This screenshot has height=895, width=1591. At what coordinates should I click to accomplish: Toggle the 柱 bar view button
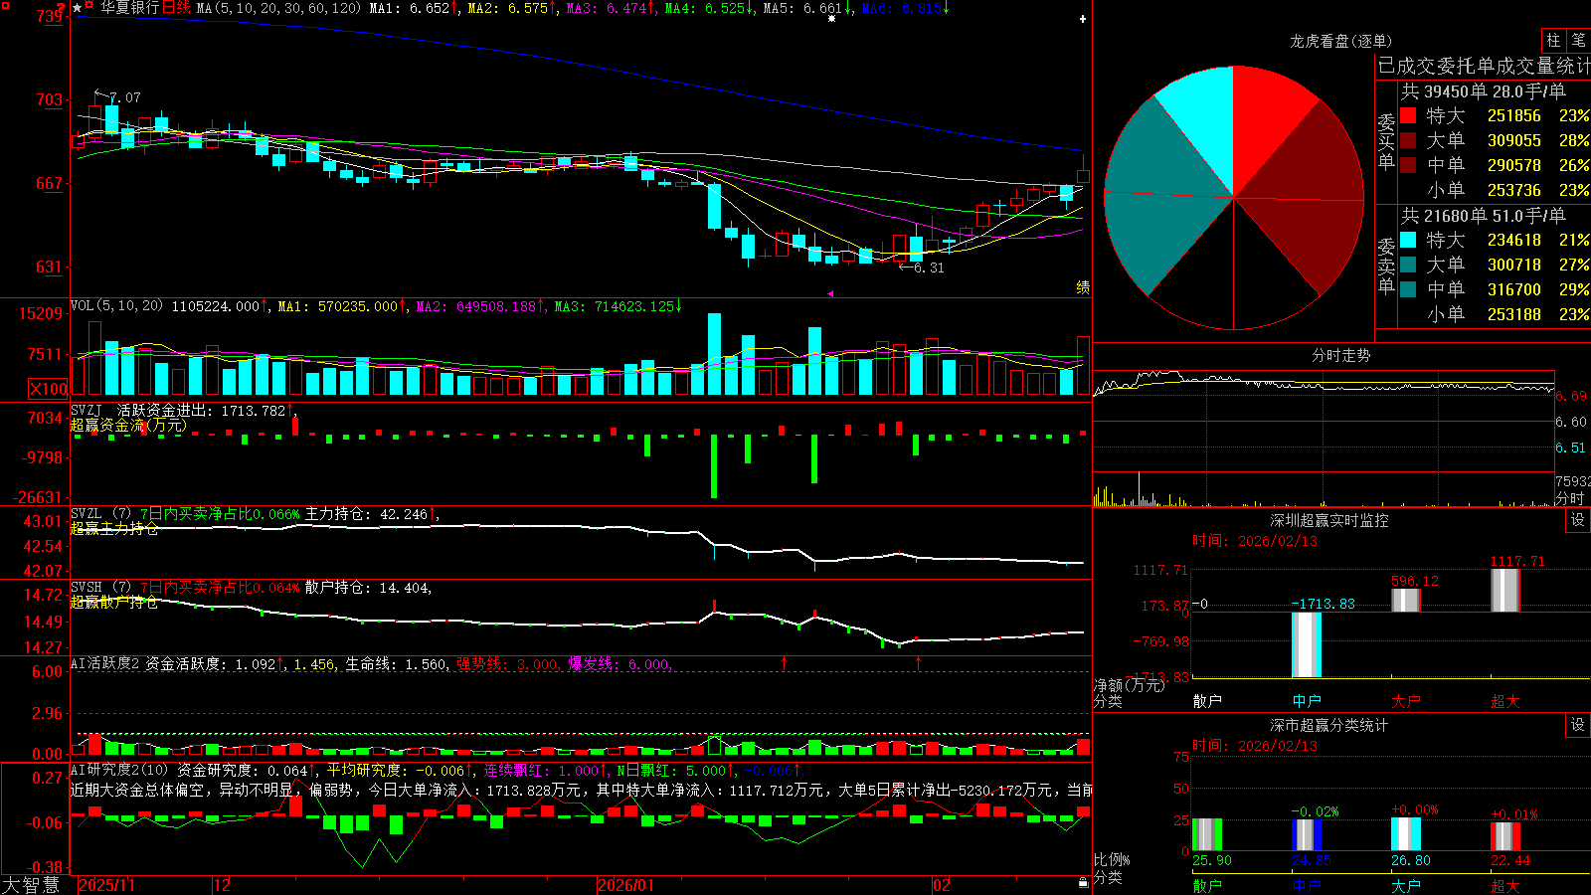[x=1553, y=40]
